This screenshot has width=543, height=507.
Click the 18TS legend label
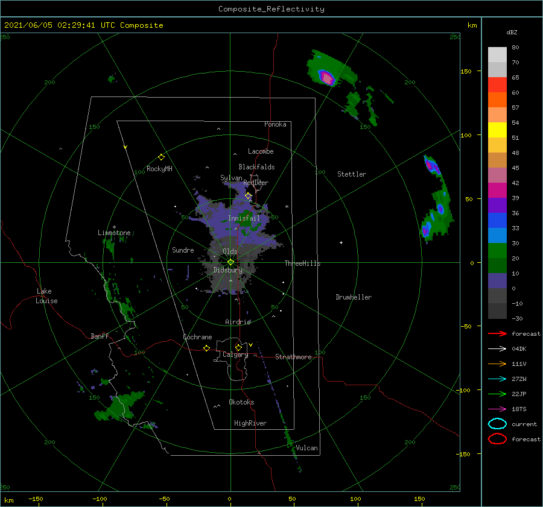[x=519, y=409]
